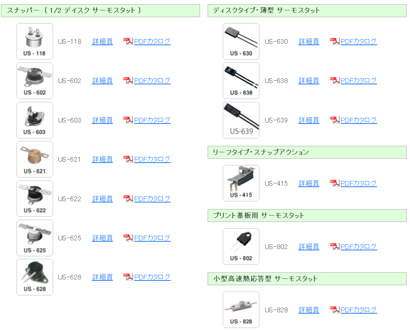
Task: Click the PDF icon beside US-415
Action: [x=335, y=183]
